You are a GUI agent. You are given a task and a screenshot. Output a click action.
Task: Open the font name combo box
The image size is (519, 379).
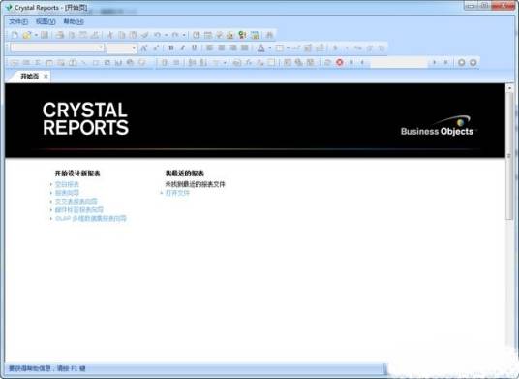(x=57, y=47)
